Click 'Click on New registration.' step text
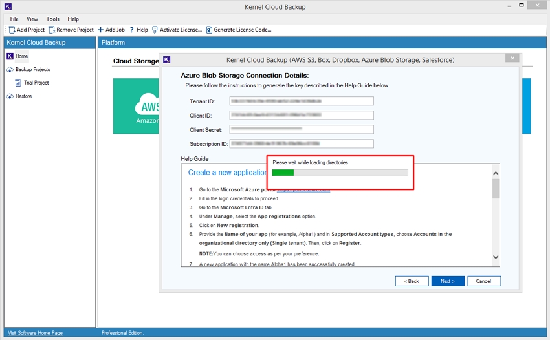 (229, 225)
